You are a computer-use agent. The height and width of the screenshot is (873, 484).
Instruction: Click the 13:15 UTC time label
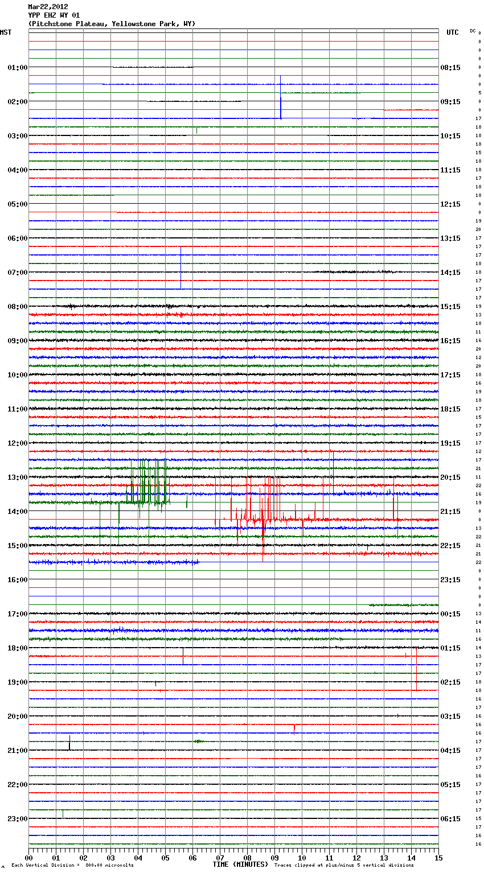450,238
